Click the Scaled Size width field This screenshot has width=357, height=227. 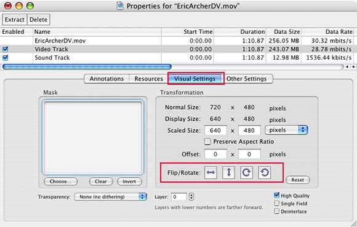tap(215, 130)
